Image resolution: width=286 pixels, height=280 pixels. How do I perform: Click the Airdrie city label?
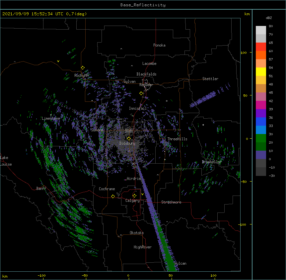(134, 179)
